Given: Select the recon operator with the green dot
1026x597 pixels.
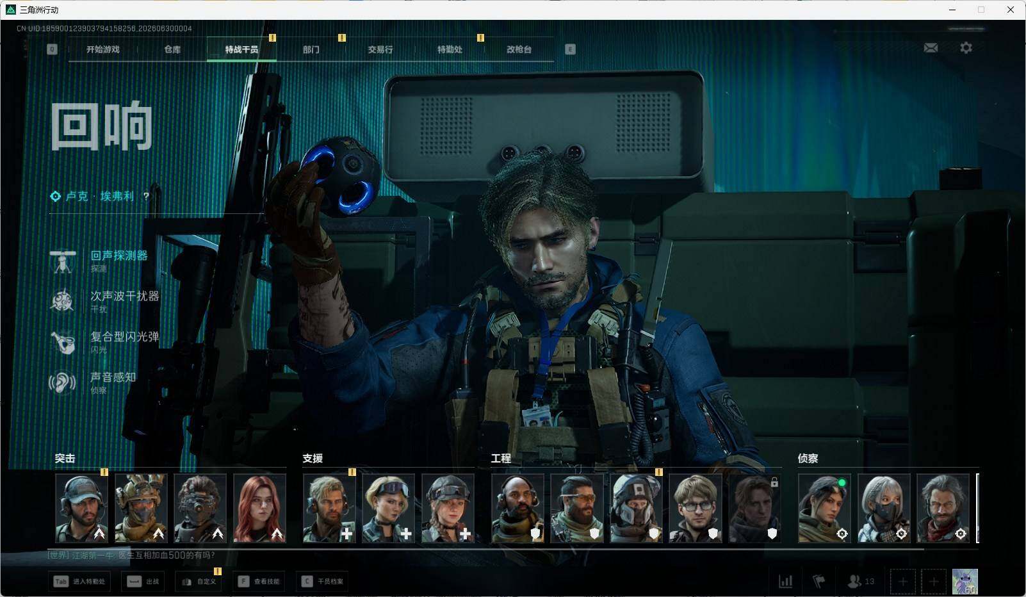Looking at the screenshot, I should 824,508.
